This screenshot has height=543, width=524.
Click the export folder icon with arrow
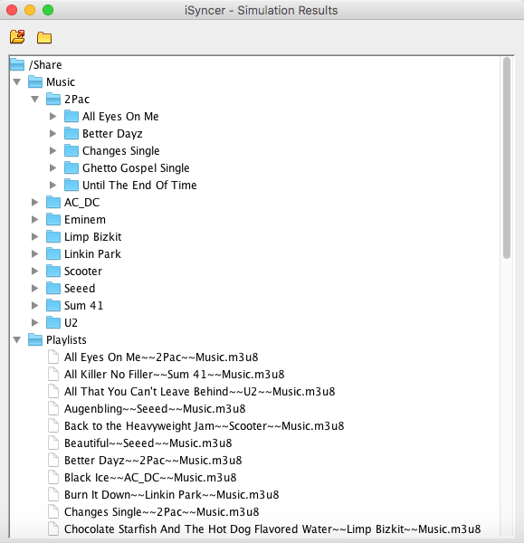[17, 37]
